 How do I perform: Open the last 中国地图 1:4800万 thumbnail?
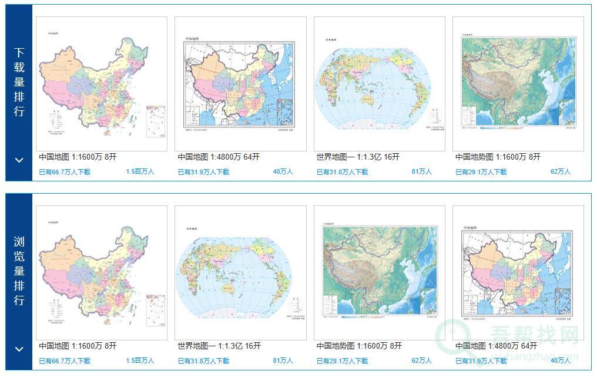tap(516, 270)
